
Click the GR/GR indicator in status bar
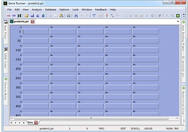coord(148,129)
